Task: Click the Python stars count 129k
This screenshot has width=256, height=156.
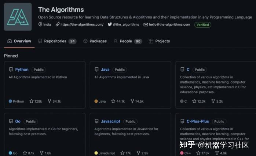Action: pos(36,101)
